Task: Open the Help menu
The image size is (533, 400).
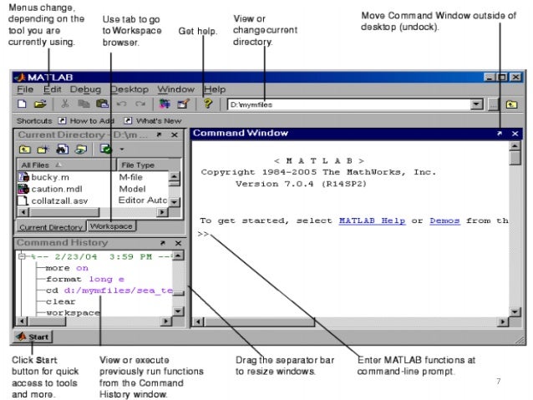Action: [215, 89]
